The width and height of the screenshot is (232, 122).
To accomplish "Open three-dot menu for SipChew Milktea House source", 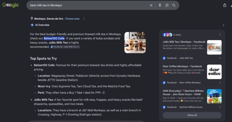I will coord(220,107).
